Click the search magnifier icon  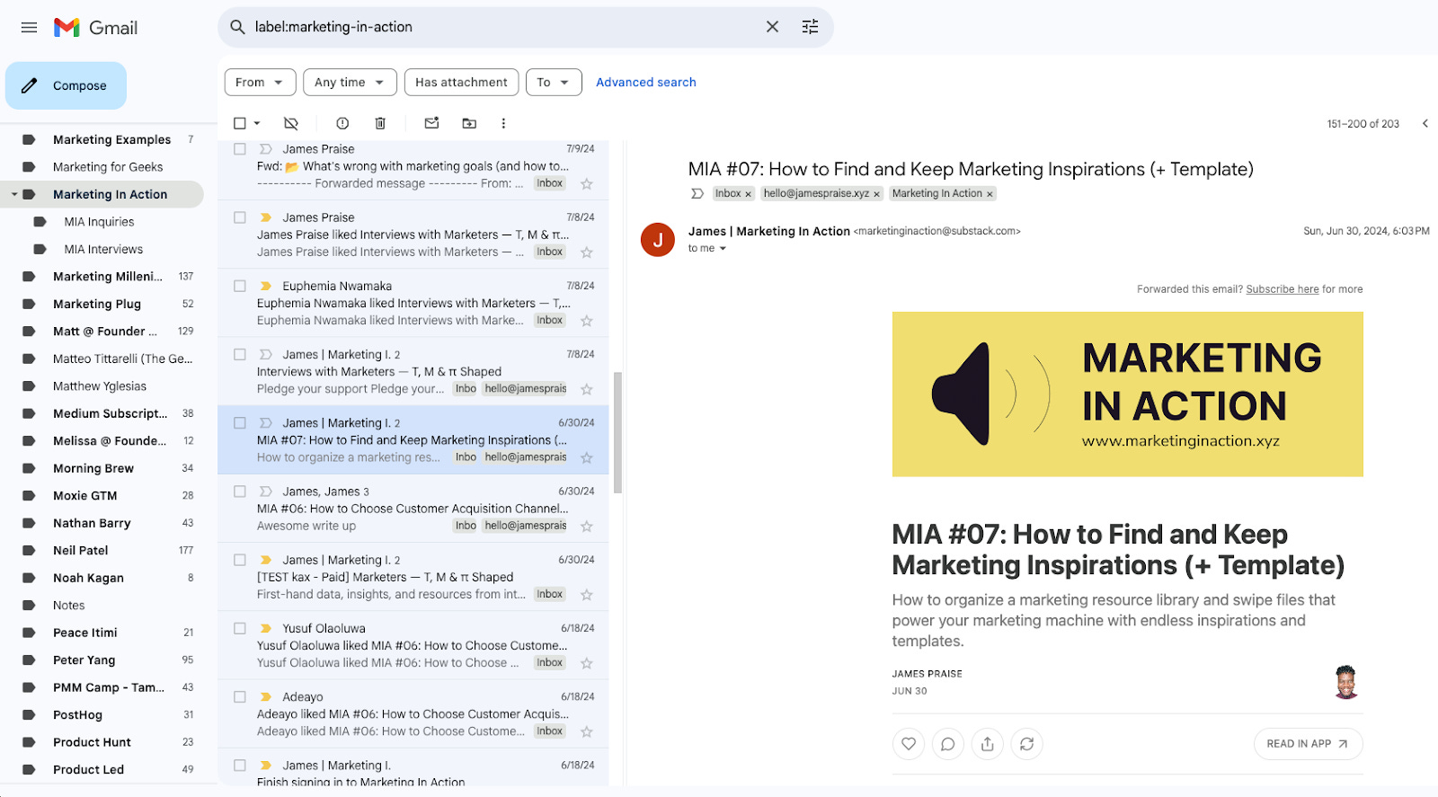237,27
